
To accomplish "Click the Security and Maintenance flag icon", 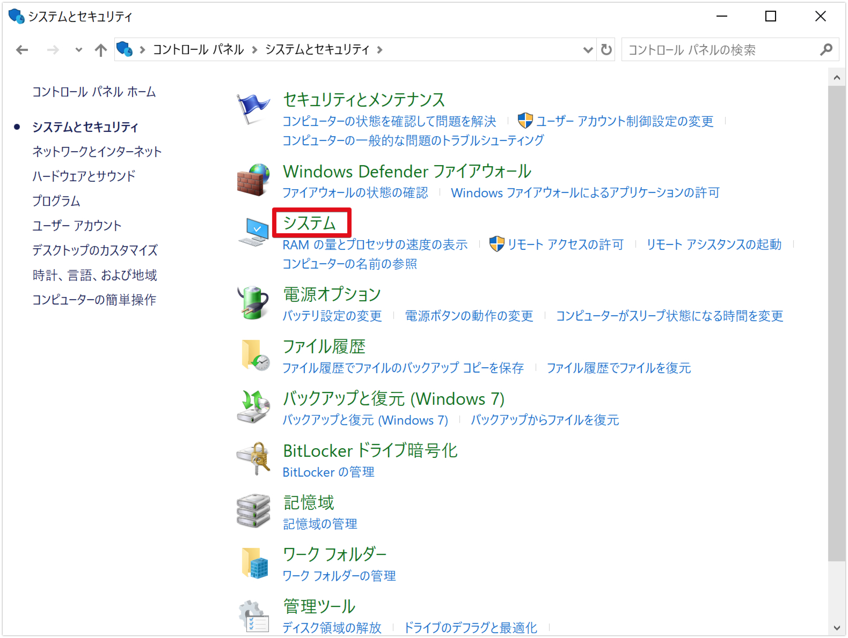I will point(253,108).
